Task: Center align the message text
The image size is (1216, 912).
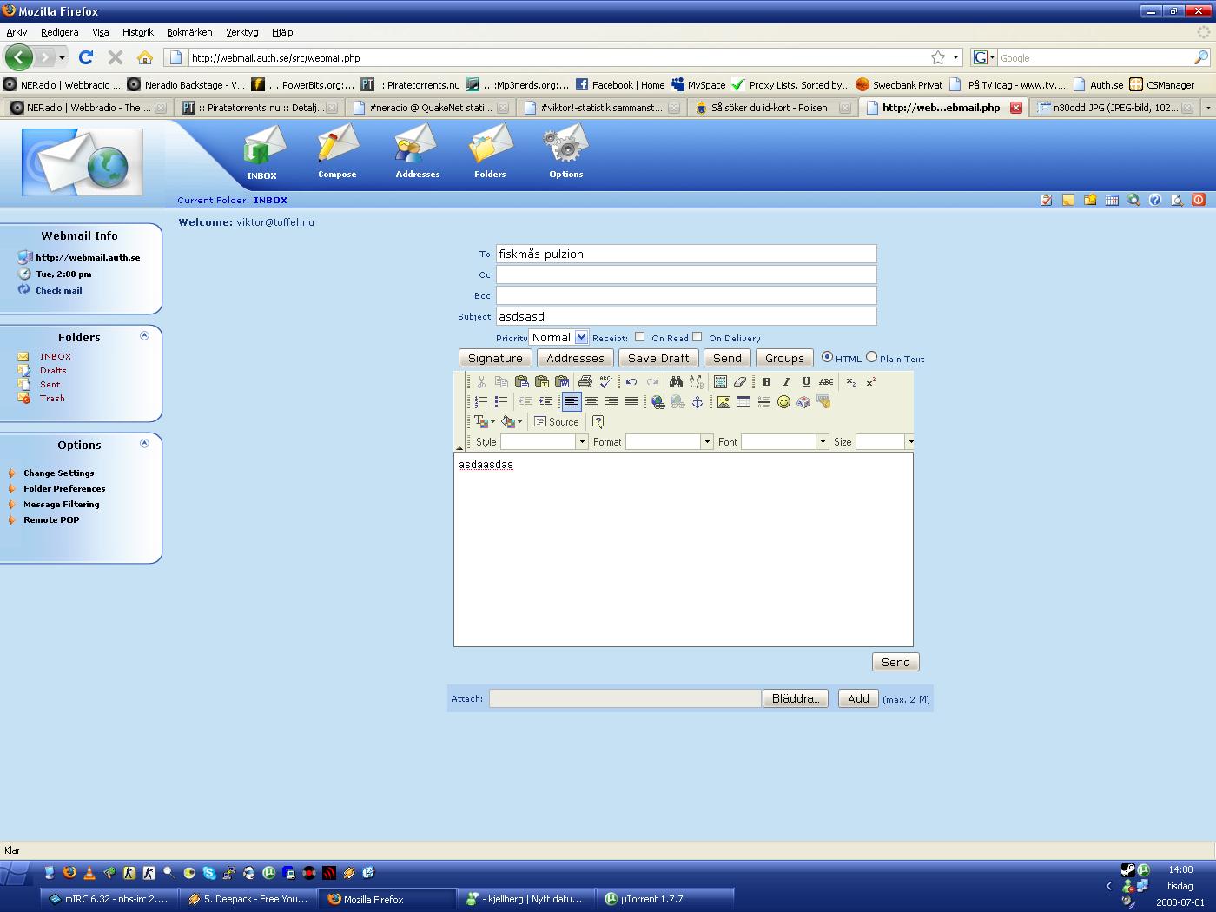Action: (x=591, y=402)
